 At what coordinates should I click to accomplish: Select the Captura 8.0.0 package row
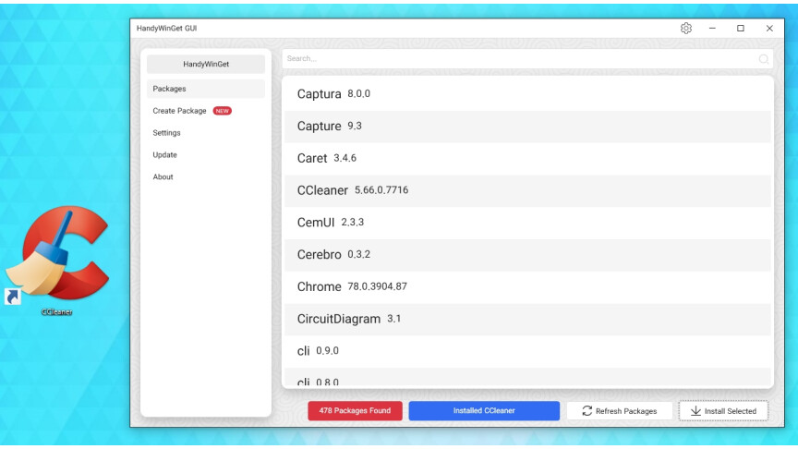pyautogui.click(x=527, y=93)
